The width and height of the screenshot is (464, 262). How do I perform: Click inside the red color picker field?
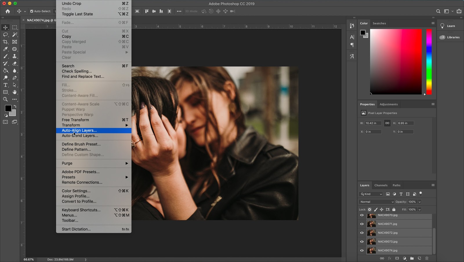pyautogui.click(x=396, y=62)
